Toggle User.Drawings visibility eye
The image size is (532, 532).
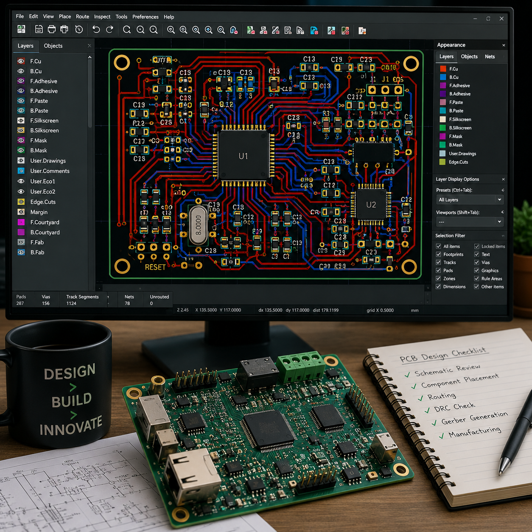[x=21, y=161]
